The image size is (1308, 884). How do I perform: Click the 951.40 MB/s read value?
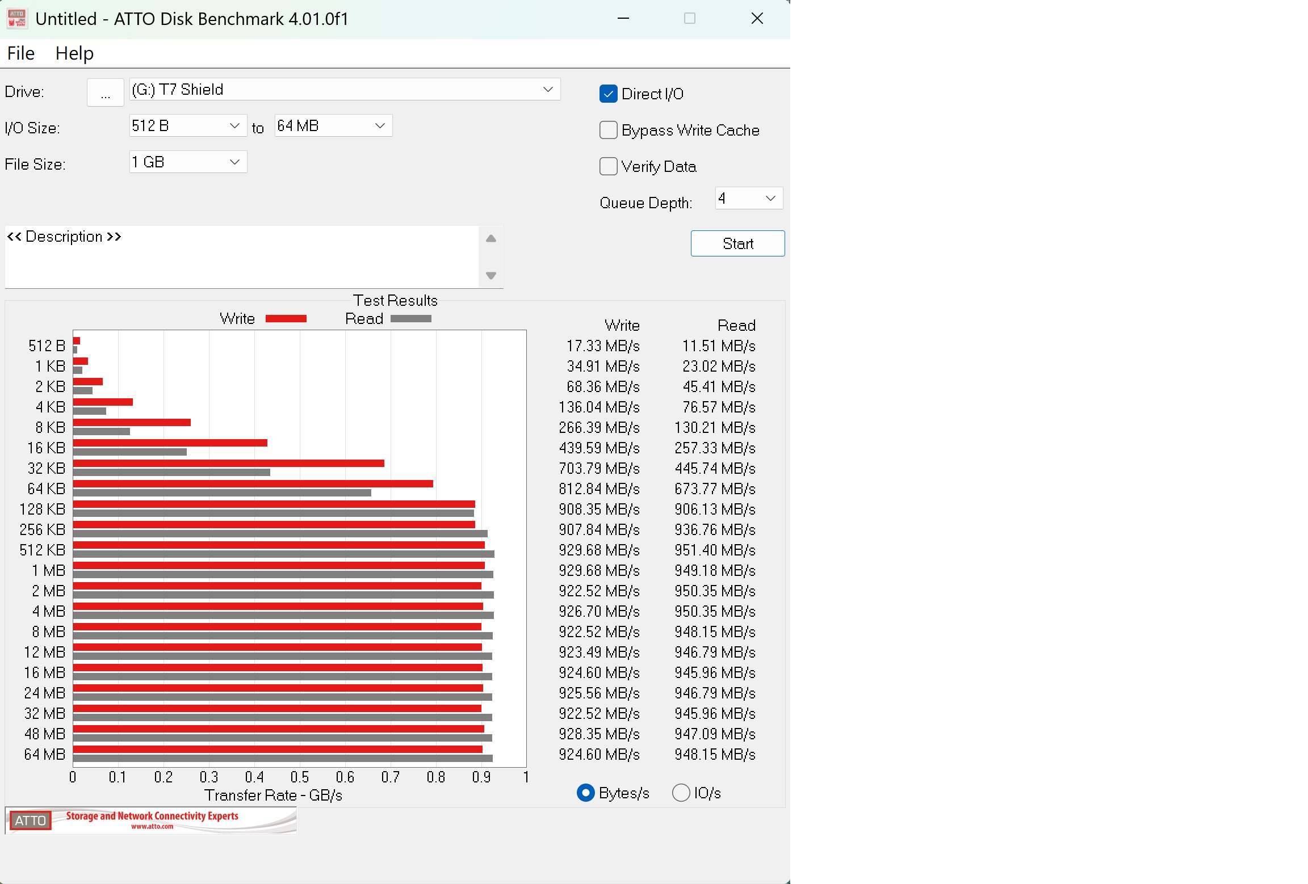point(715,550)
